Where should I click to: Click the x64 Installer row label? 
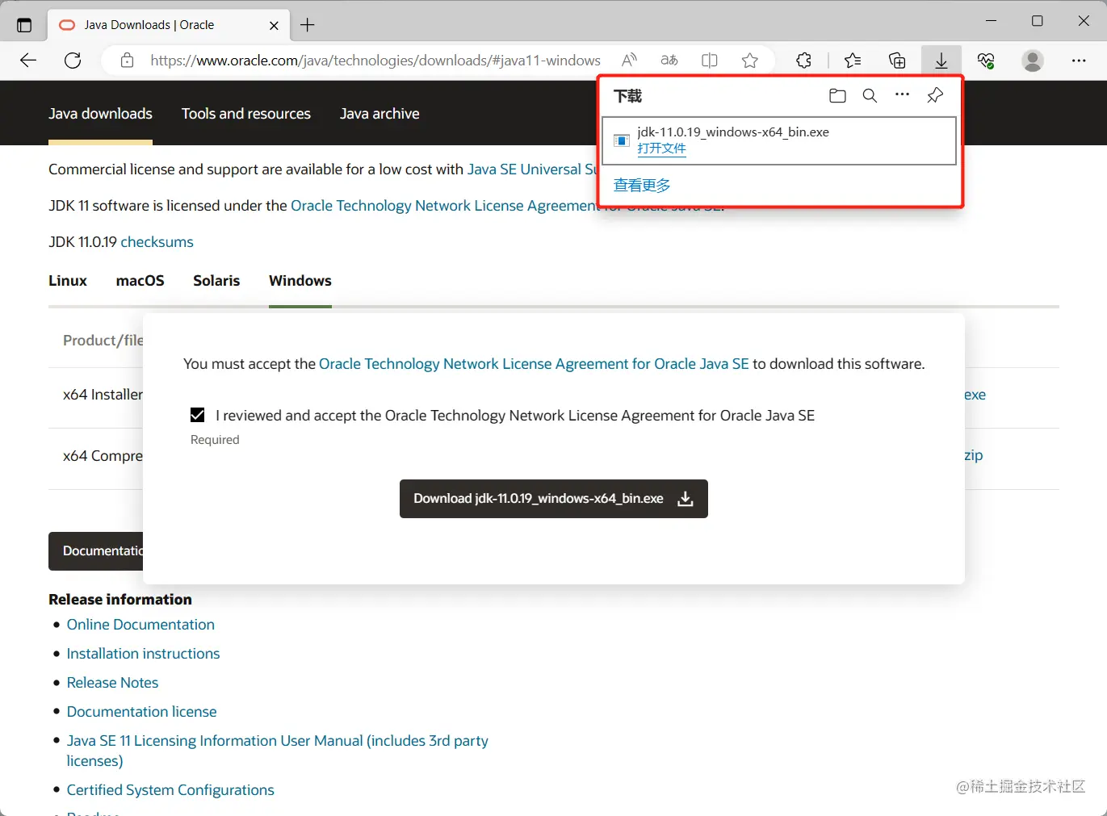pos(103,395)
